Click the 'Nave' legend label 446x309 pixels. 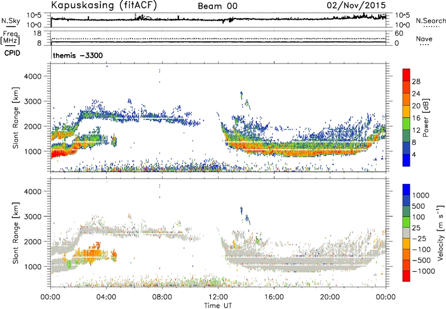point(424,39)
